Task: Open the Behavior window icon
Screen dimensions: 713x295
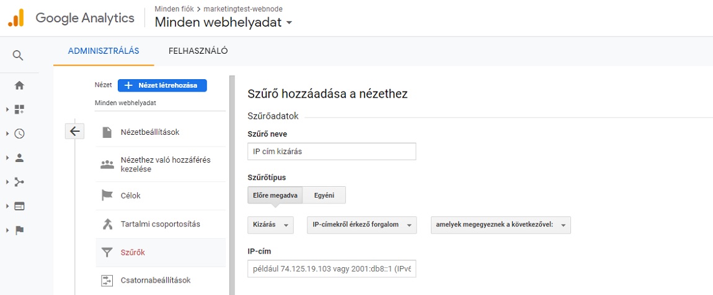Action: (19, 206)
